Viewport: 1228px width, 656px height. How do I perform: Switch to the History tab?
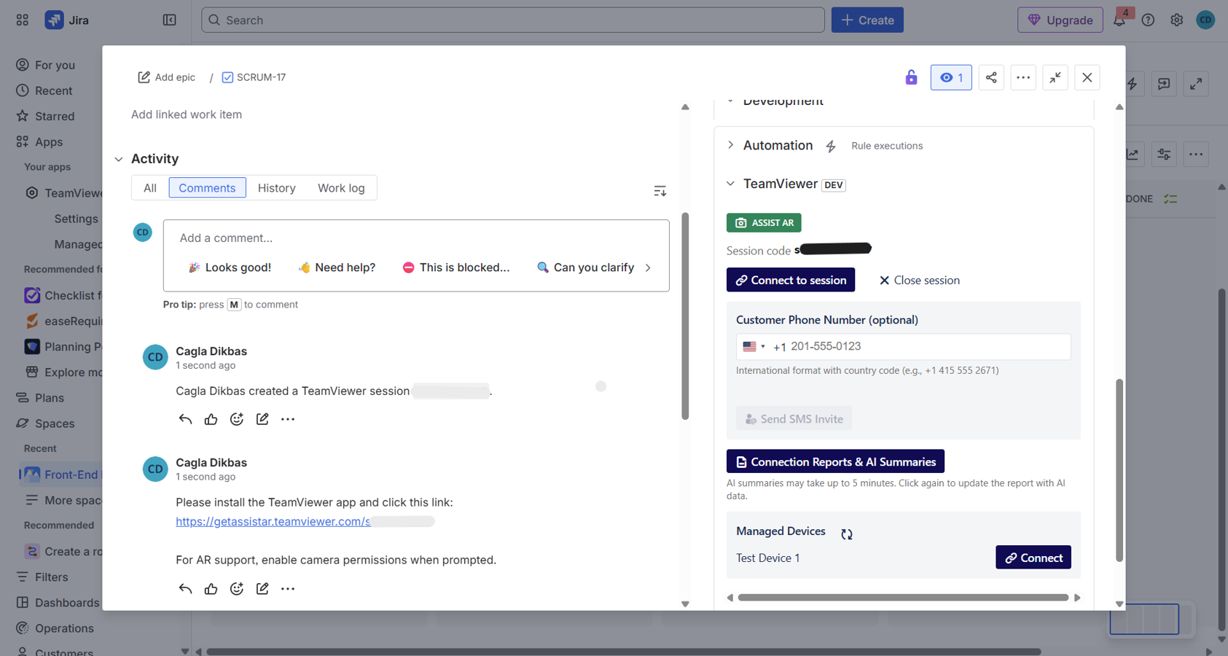point(276,188)
